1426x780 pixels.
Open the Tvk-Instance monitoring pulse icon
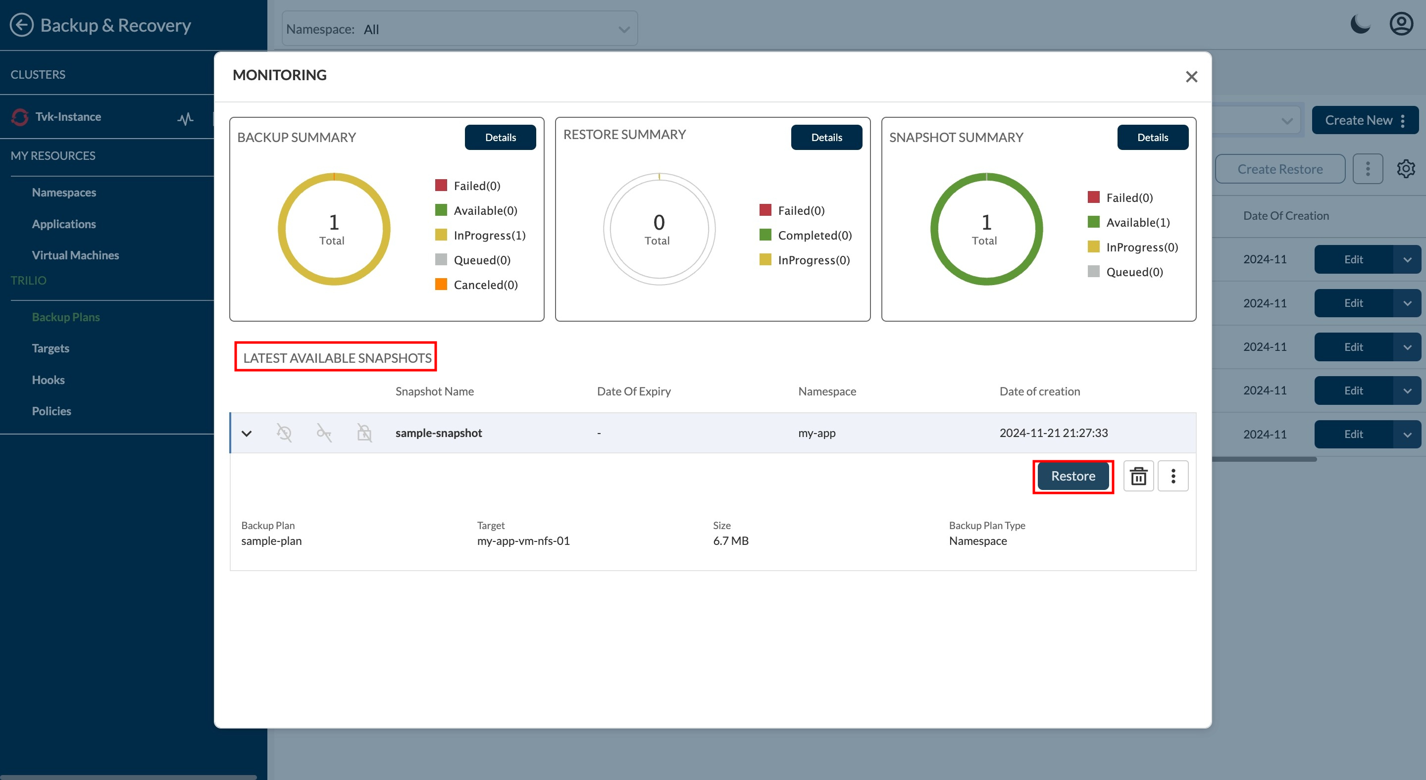click(186, 118)
